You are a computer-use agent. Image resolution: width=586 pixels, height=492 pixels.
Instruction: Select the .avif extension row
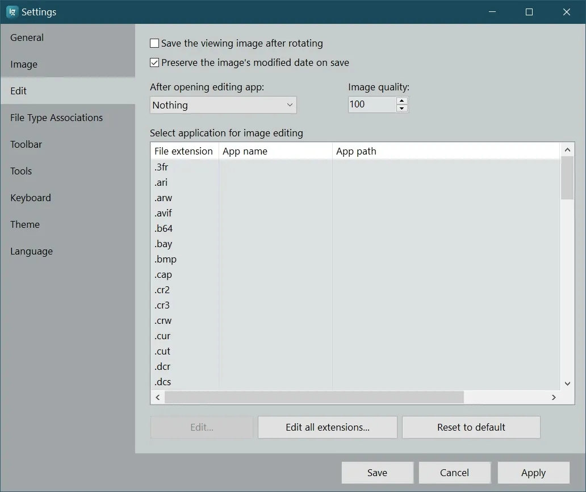pos(355,213)
